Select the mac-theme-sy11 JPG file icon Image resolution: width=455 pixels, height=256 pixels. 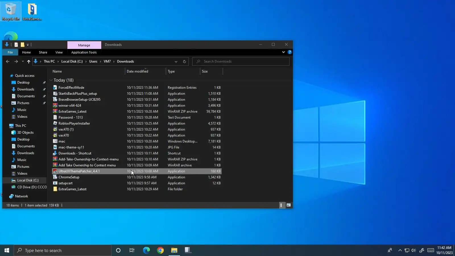click(55, 147)
